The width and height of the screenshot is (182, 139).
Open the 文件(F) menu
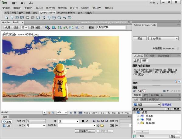6,8
